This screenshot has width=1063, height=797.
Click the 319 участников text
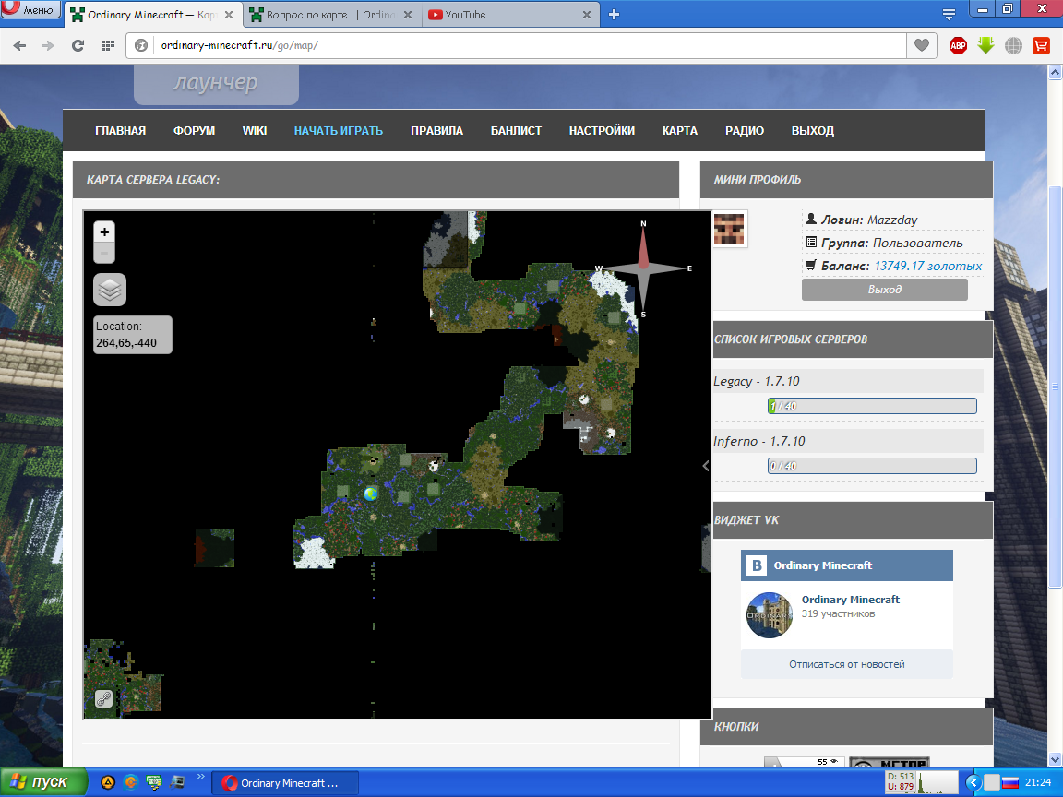coord(838,614)
